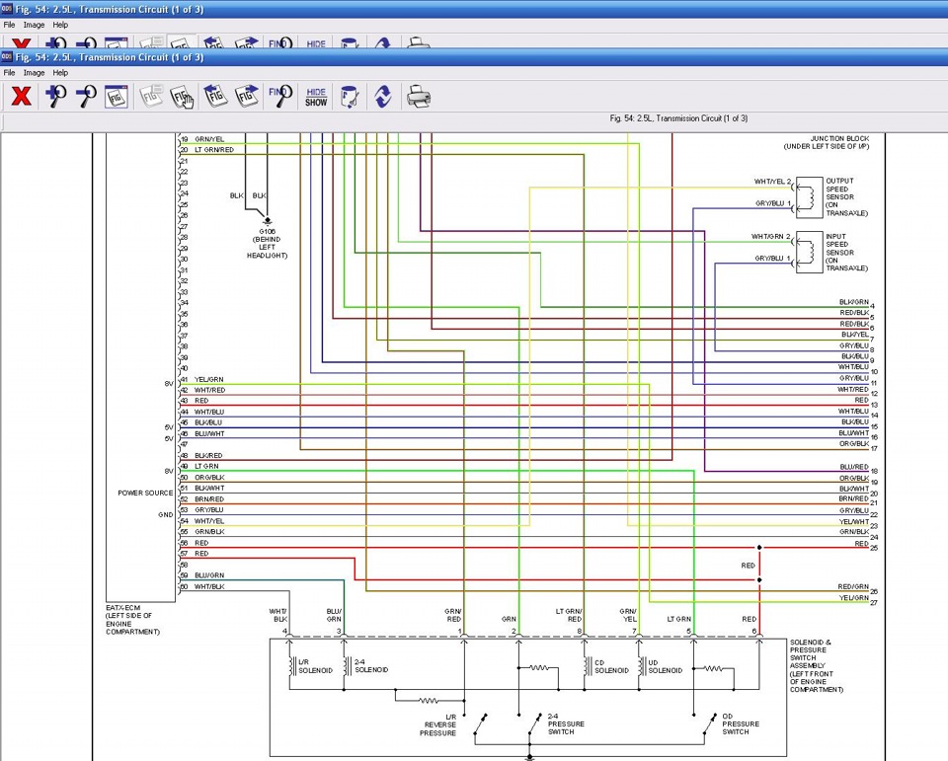The image size is (948, 761).
Task: Print the diagram using the printer icon
Action: (x=419, y=96)
